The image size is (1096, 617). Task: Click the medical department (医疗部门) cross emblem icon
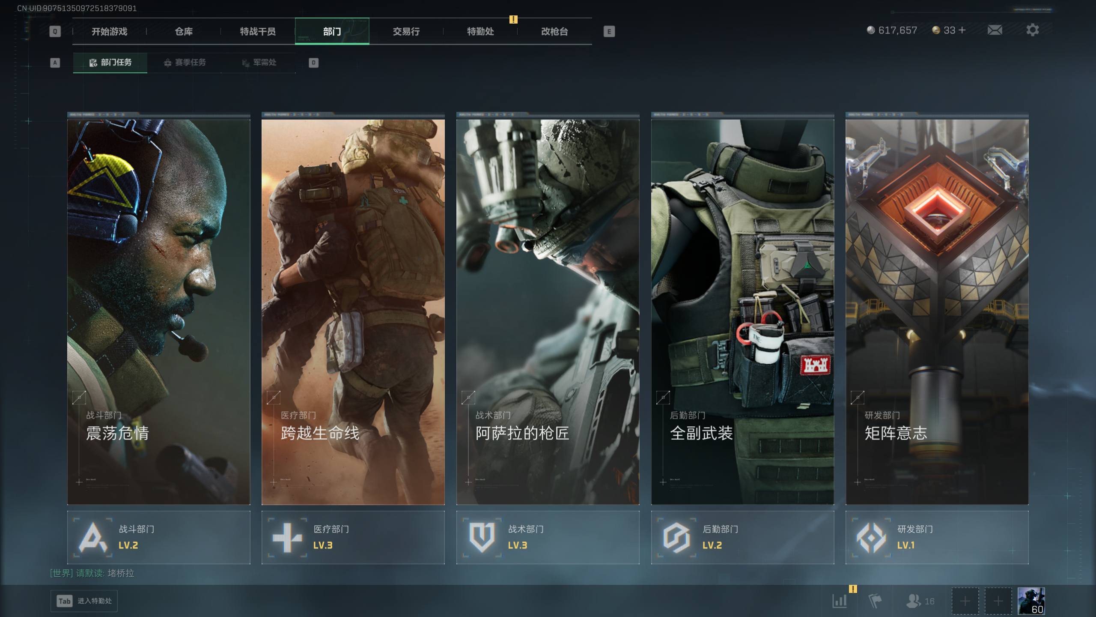287,537
